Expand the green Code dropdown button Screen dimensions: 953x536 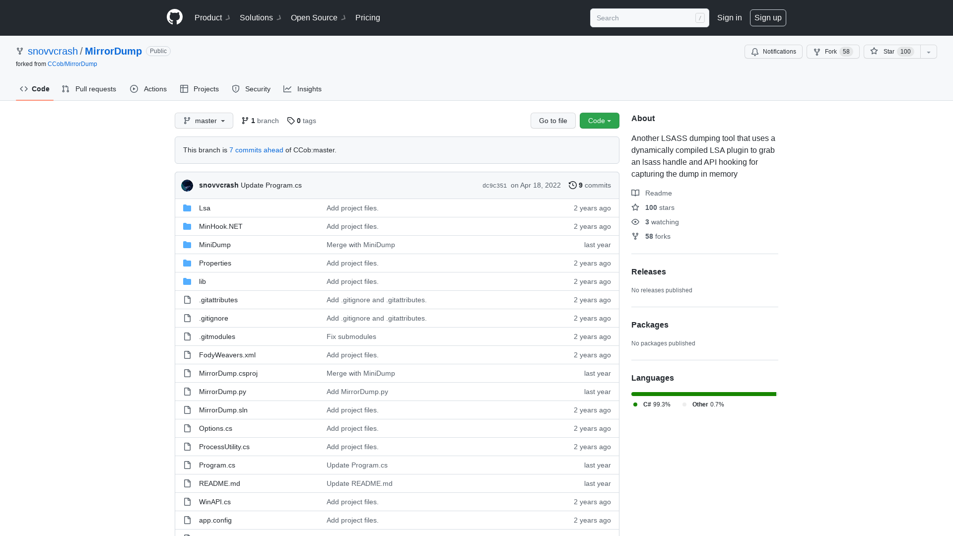tap(600, 121)
